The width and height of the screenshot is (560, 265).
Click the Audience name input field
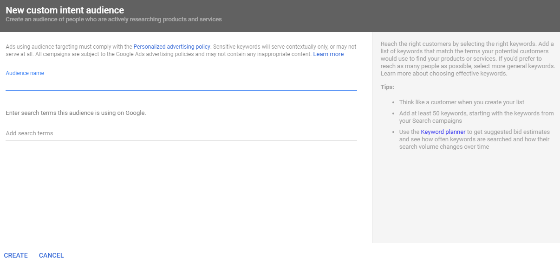pos(181,84)
